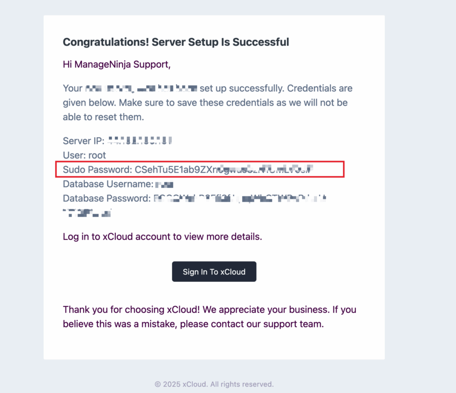Click the email heading Congratulations! Server Setup Is Successful
The image size is (456, 393).
click(176, 42)
